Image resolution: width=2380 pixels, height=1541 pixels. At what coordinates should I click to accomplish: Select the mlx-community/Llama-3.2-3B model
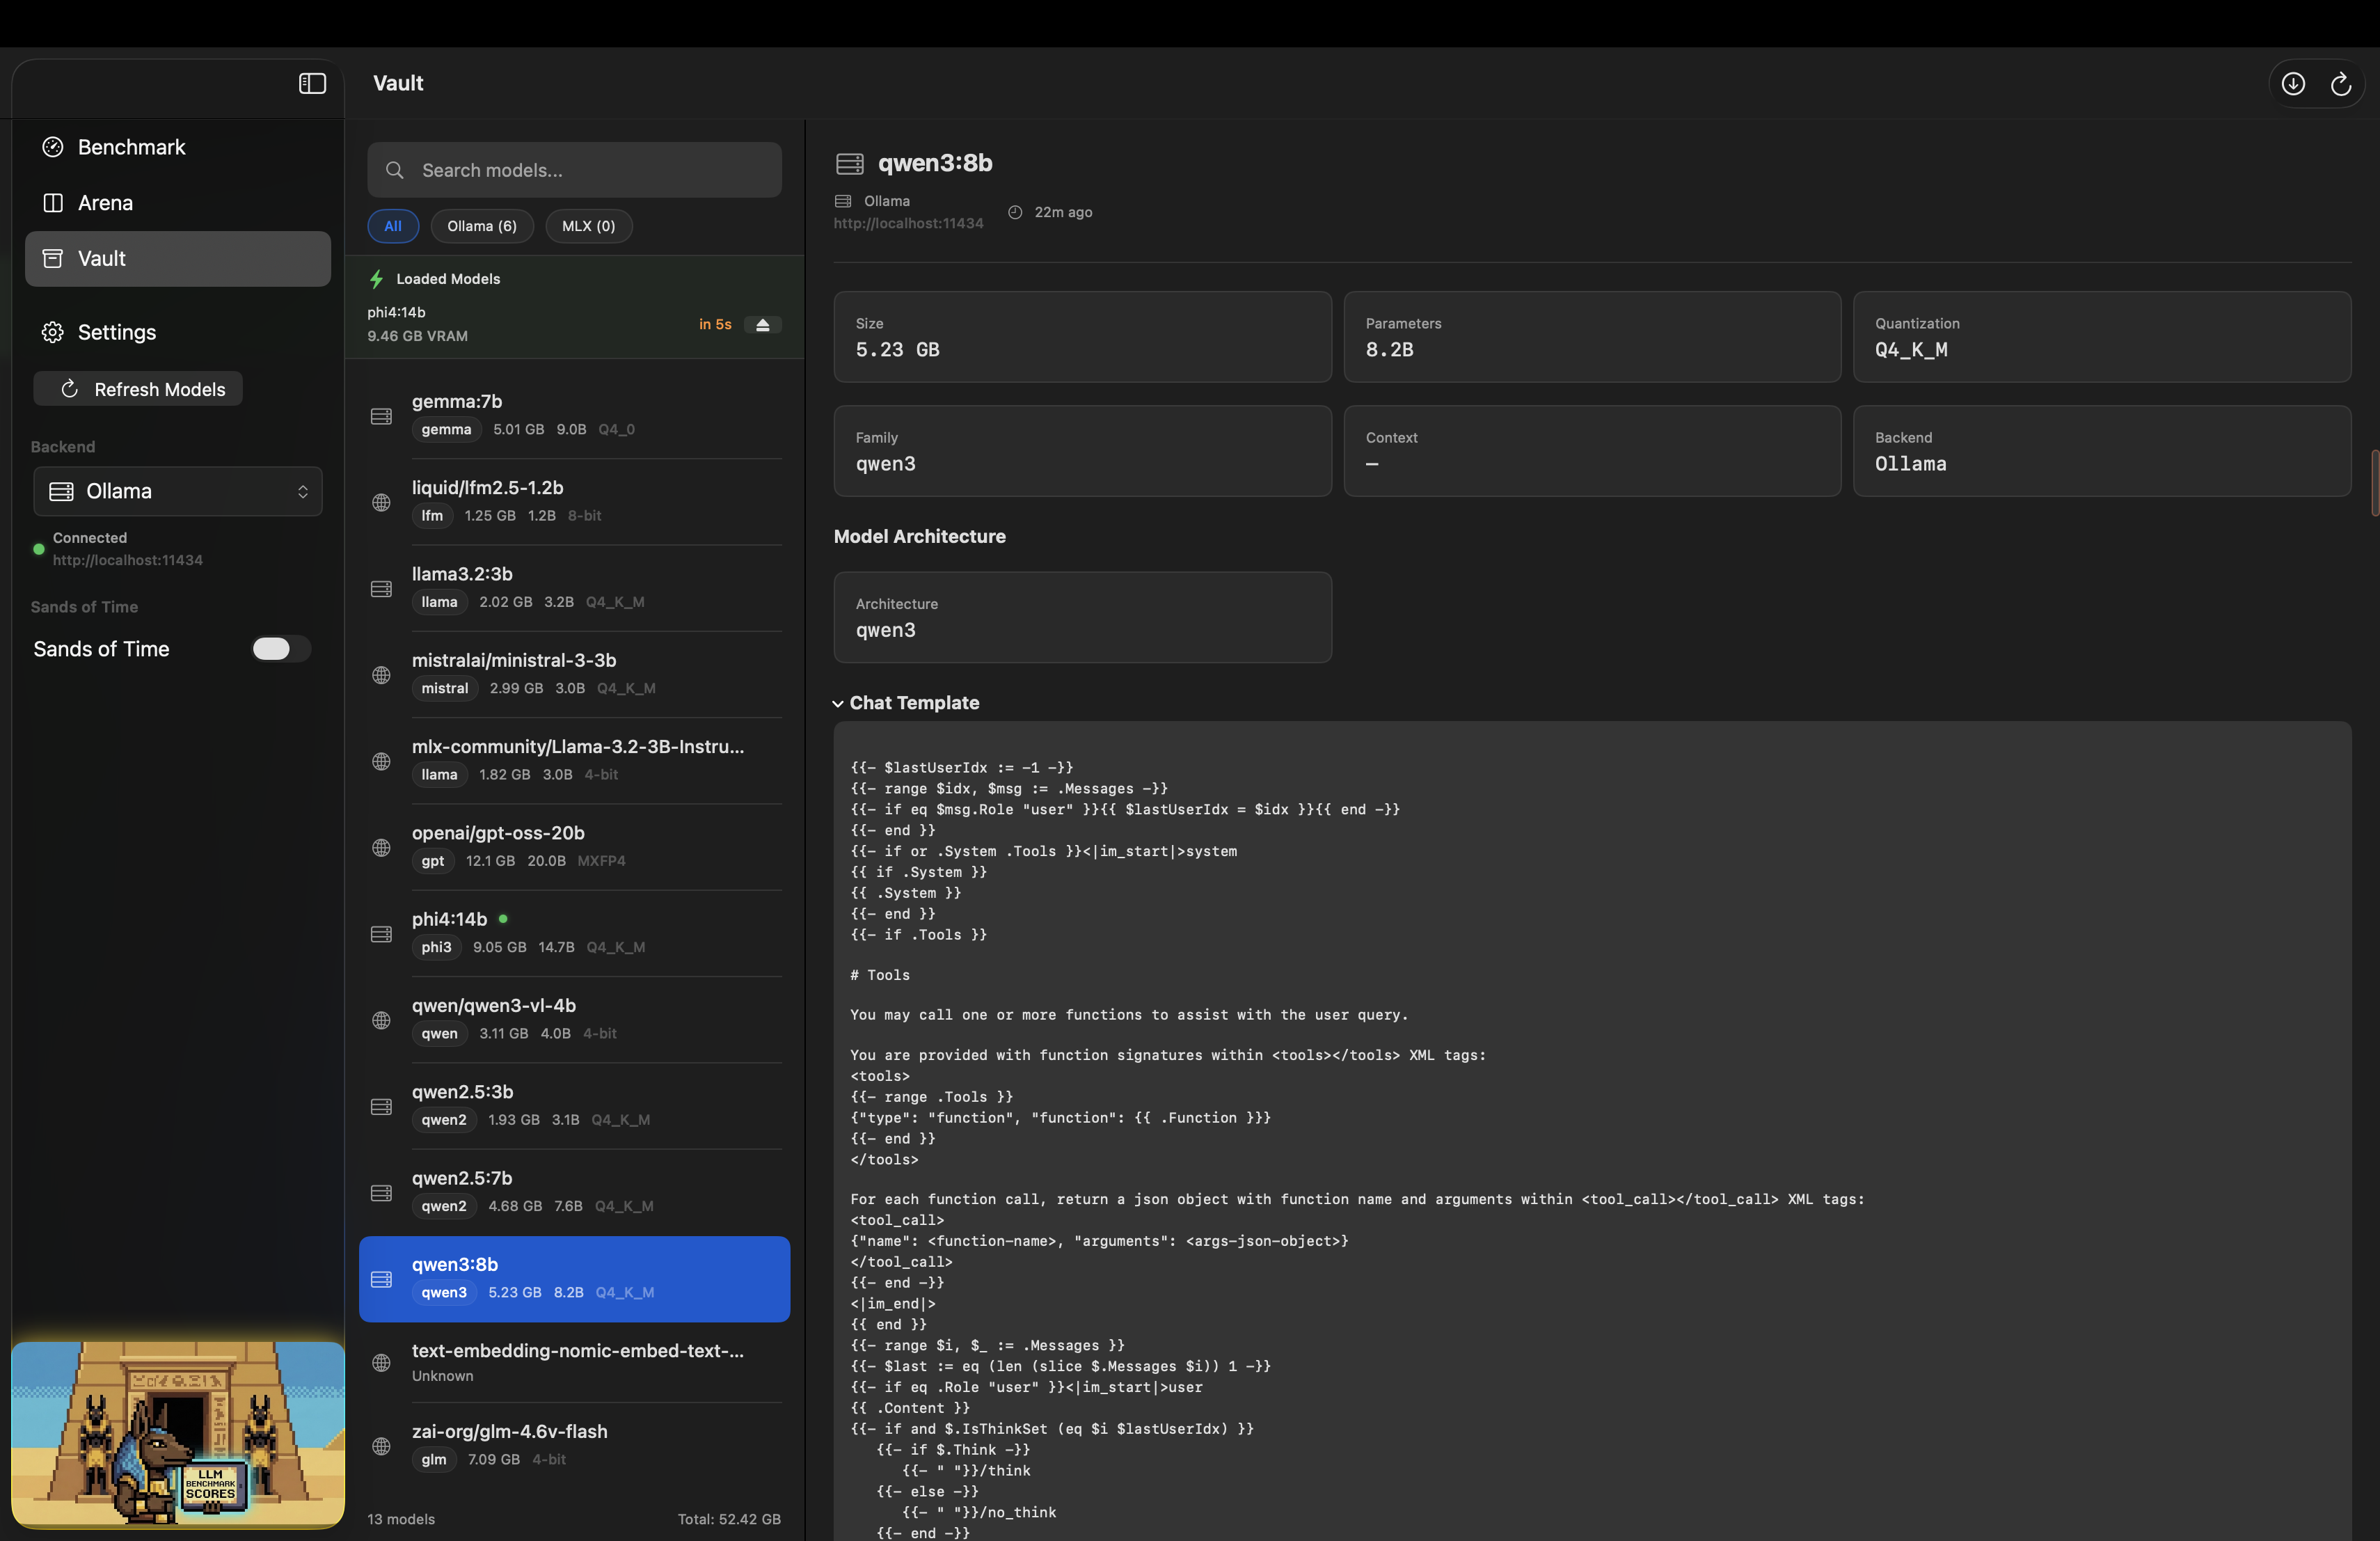575,761
